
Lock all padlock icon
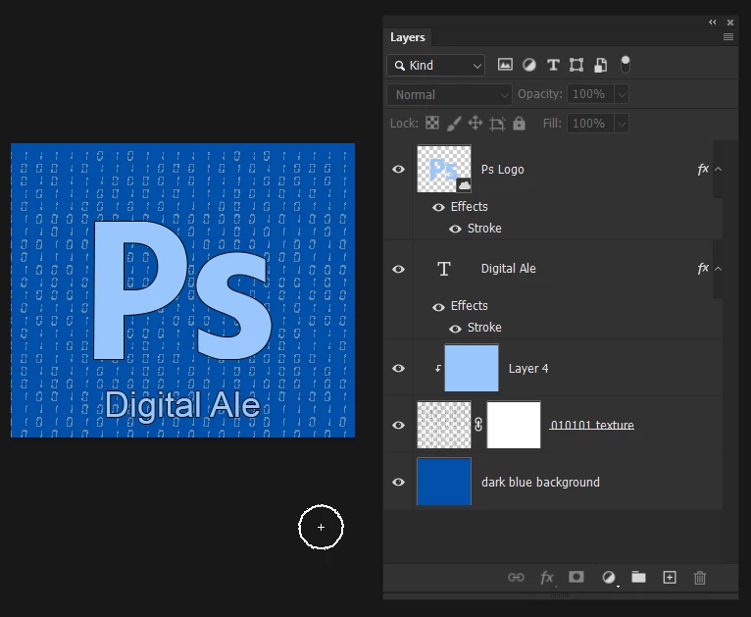pyautogui.click(x=519, y=124)
